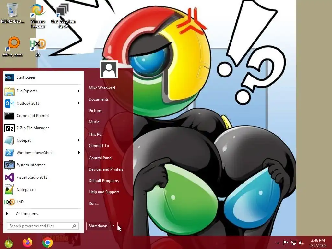The image size is (332, 249).
Task: Open Help and Support link
Action: click(104, 192)
